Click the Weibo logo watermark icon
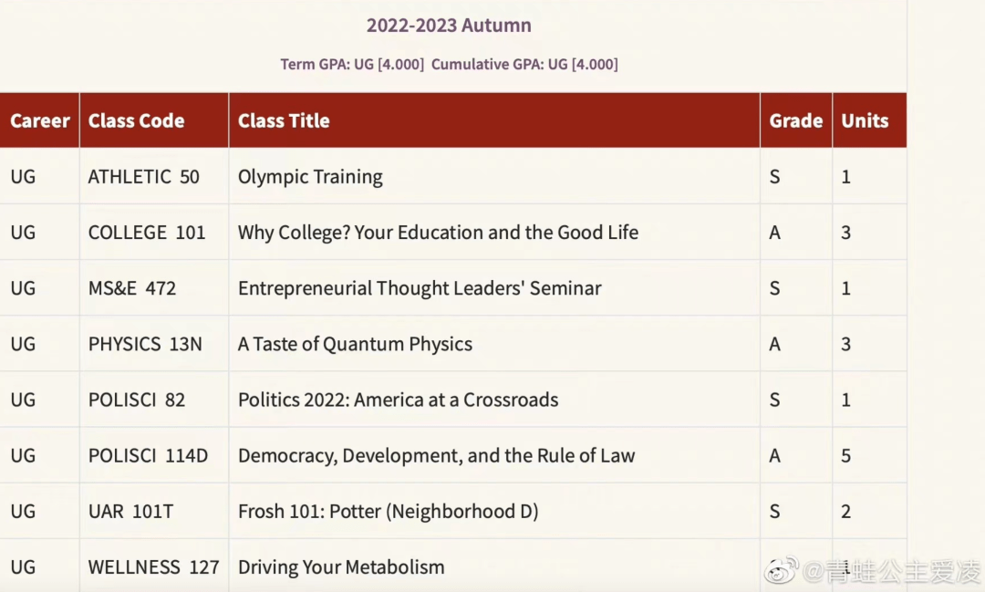The height and width of the screenshot is (592, 985). coord(782,571)
